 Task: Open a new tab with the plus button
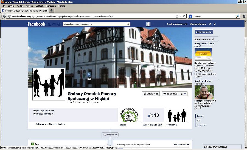(x=51, y=10)
